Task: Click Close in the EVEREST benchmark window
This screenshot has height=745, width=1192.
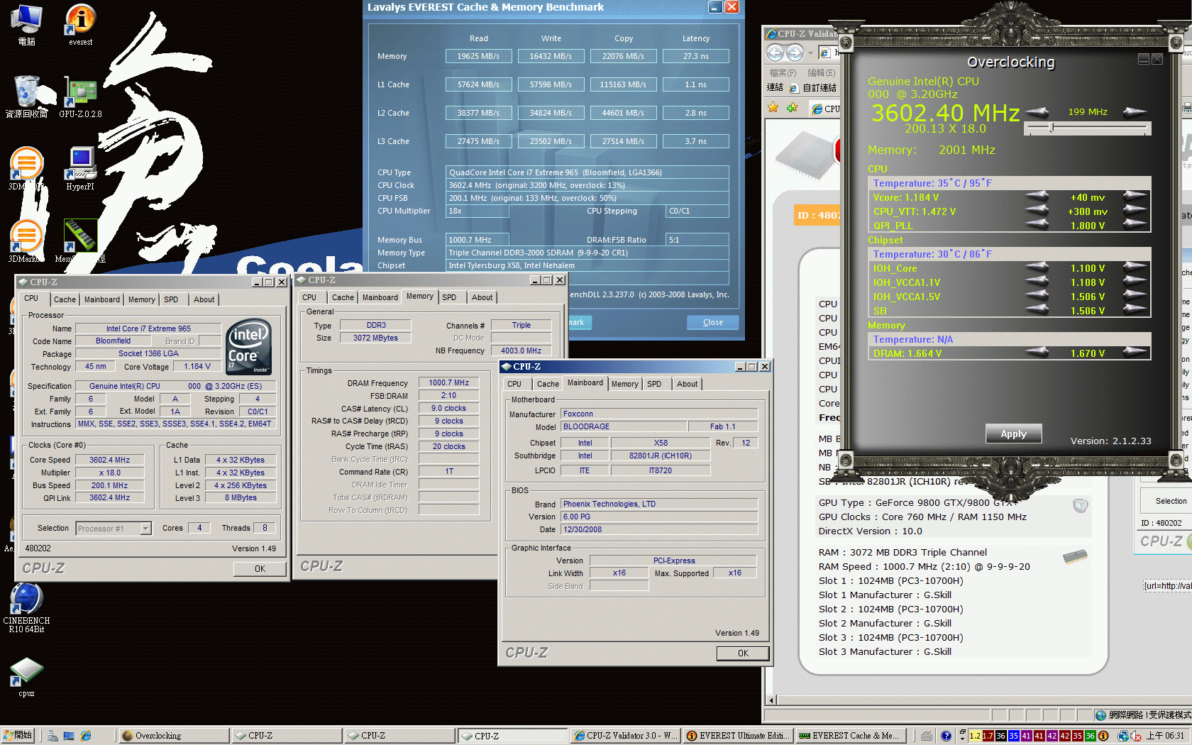Action: click(x=712, y=322)
